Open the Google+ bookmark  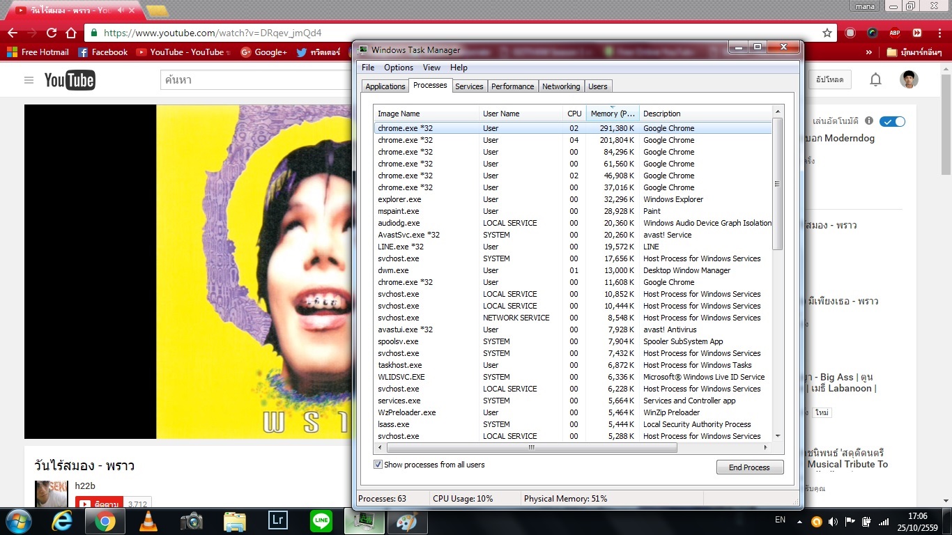[264, 52]
